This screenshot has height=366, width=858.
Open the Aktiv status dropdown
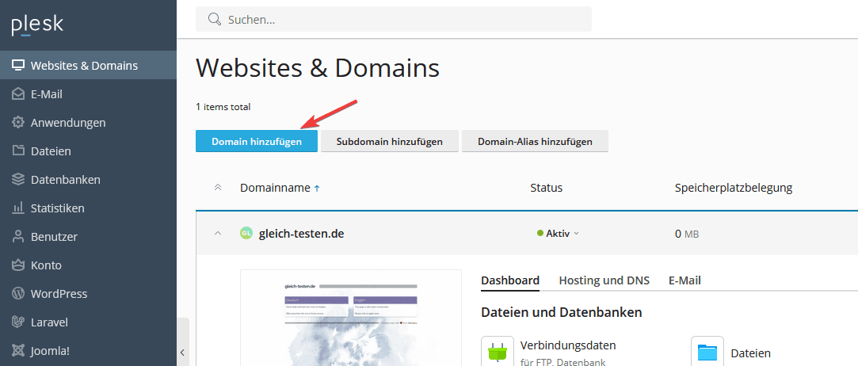click(558, 234)
